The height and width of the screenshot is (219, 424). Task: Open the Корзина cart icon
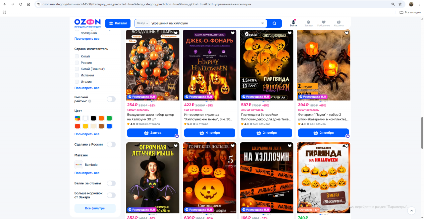pyautogui.click(x=339, y=23)
